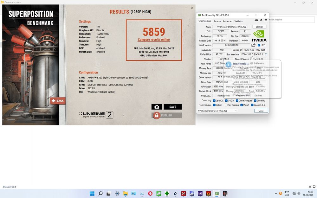Click the GPU-Z Close button
The width and height of the screenshot is (317, 198).
(261, 111)
